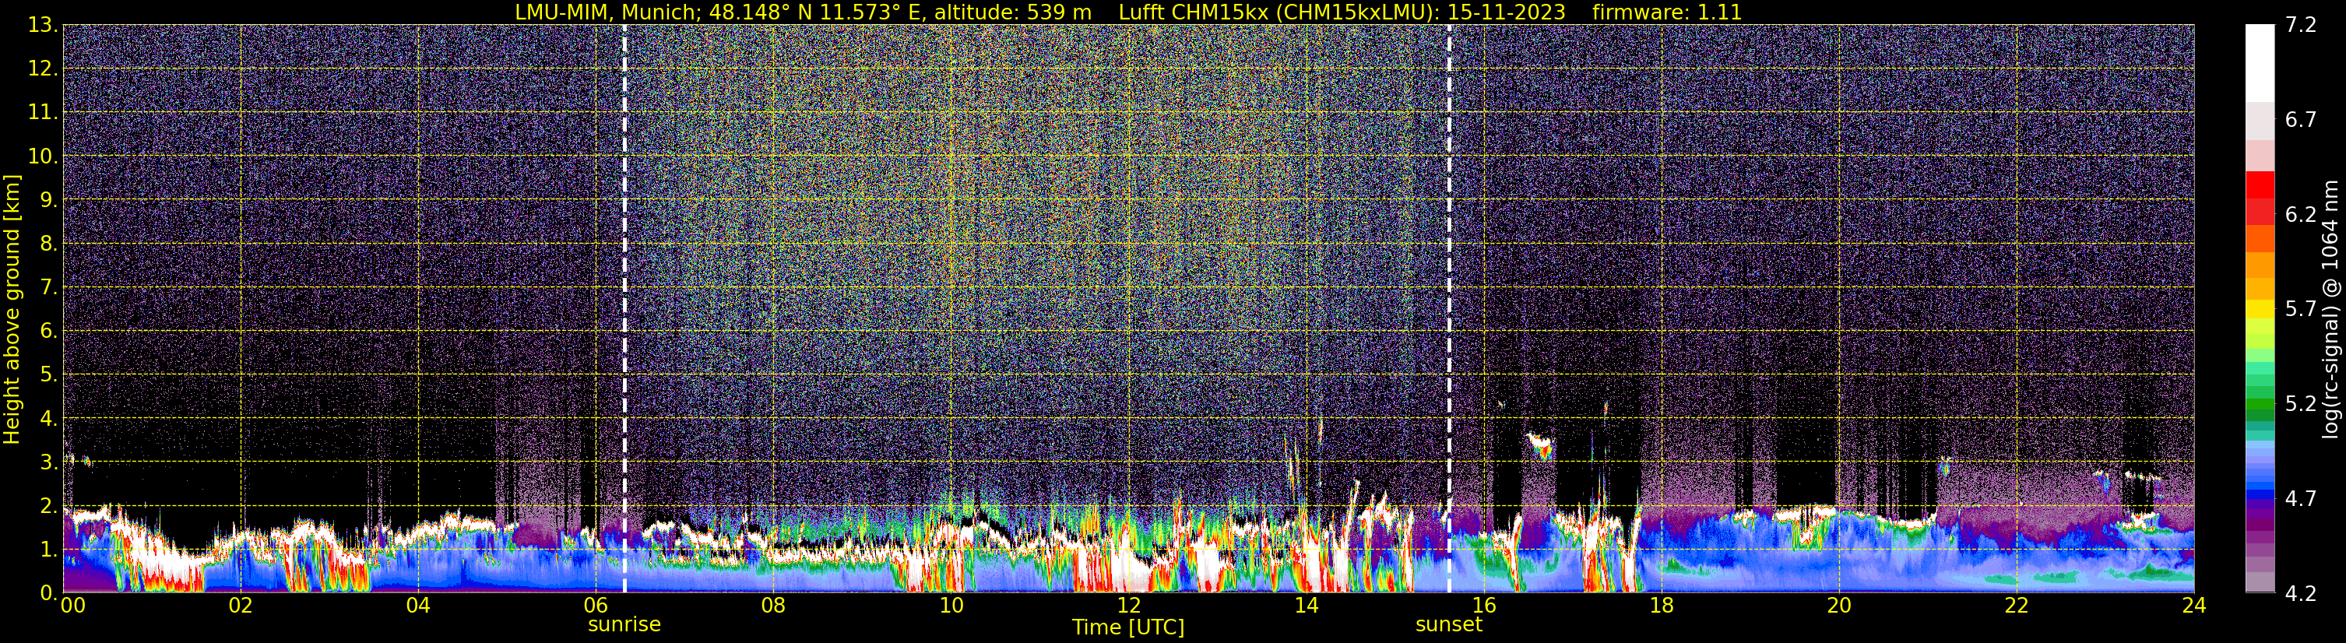Click time-axis tick label '04'

pos(418,606)
